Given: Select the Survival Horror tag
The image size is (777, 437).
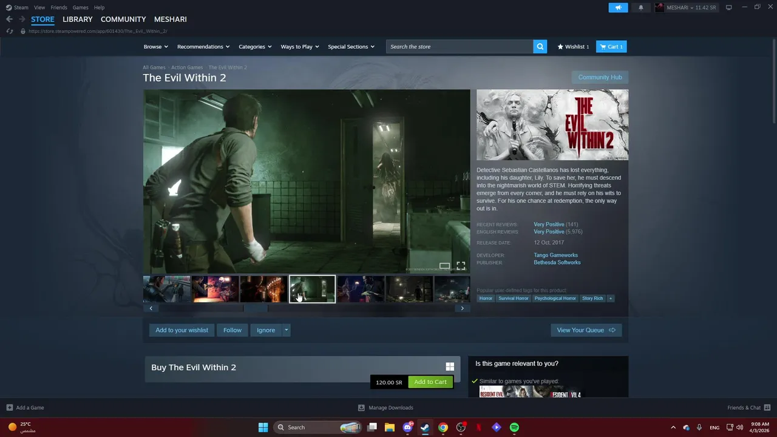Looking at the screenshot, I should 514,299.
